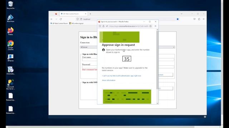Image resolution: width=229 pixels, height=128 pixels.
Task: Bookmark the Microsoft sign-in page with the star
Action: (151, 26)
